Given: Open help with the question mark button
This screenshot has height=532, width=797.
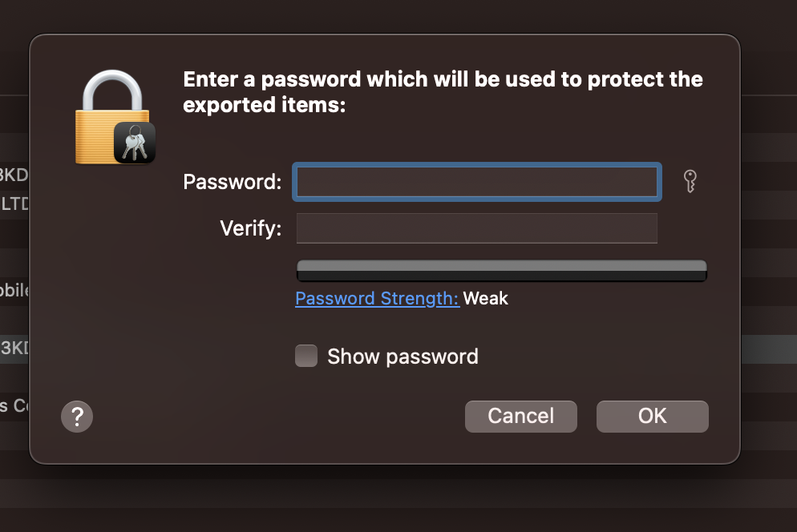Looking at the screenshot, I should 77,417.
